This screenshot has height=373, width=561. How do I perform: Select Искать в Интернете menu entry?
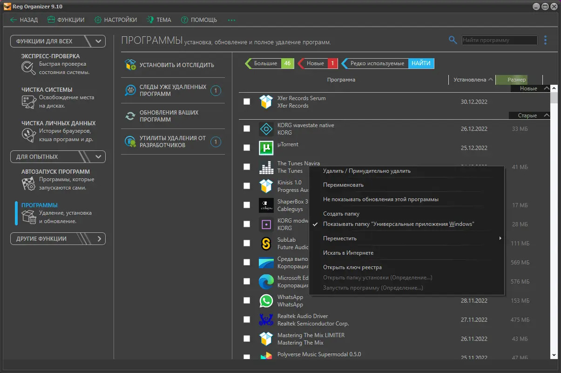click(x=348, y=253)
